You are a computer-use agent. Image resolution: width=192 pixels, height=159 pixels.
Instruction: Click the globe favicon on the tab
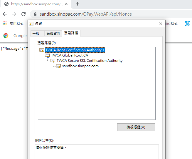[6, 4]
